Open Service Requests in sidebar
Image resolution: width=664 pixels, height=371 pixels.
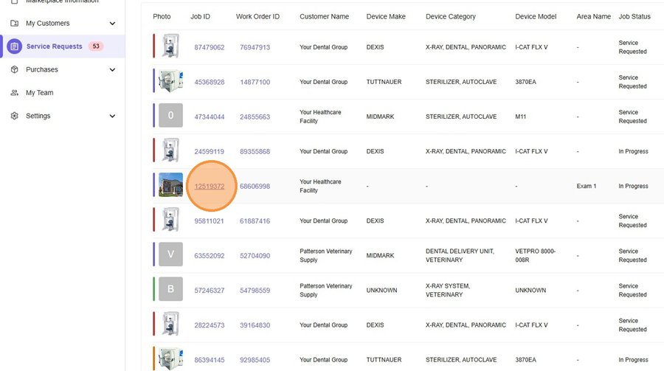[54, 46]
